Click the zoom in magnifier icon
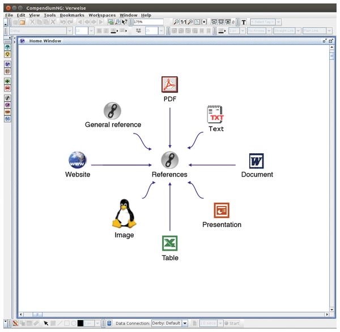 (190, 22)
